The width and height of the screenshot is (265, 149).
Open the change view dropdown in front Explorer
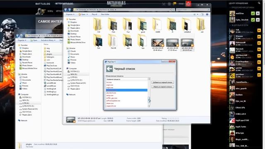[198, 14]
